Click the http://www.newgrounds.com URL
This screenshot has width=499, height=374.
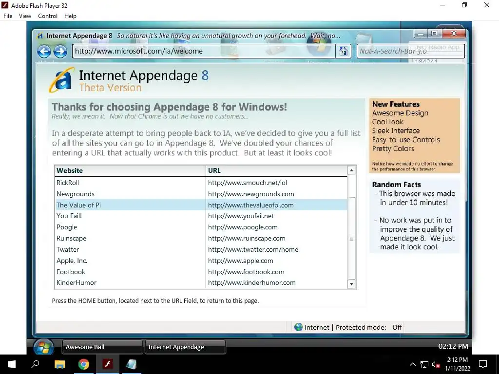click(251, 194)
